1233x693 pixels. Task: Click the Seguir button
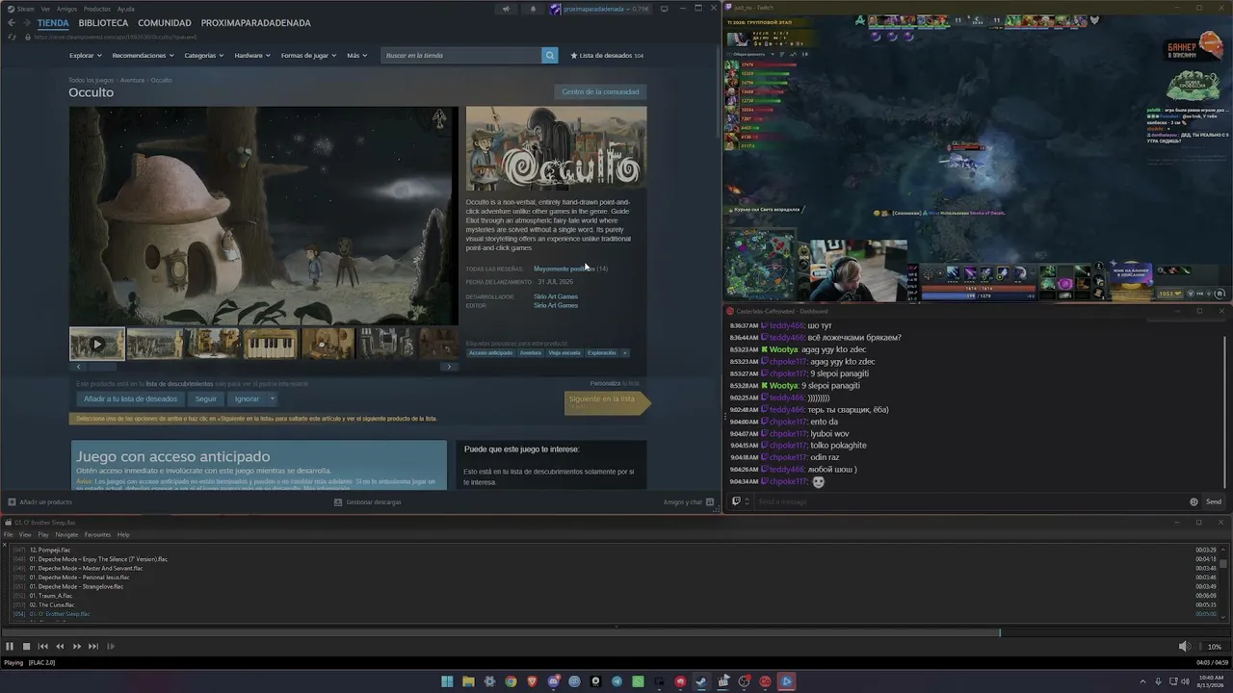point(206,398)
